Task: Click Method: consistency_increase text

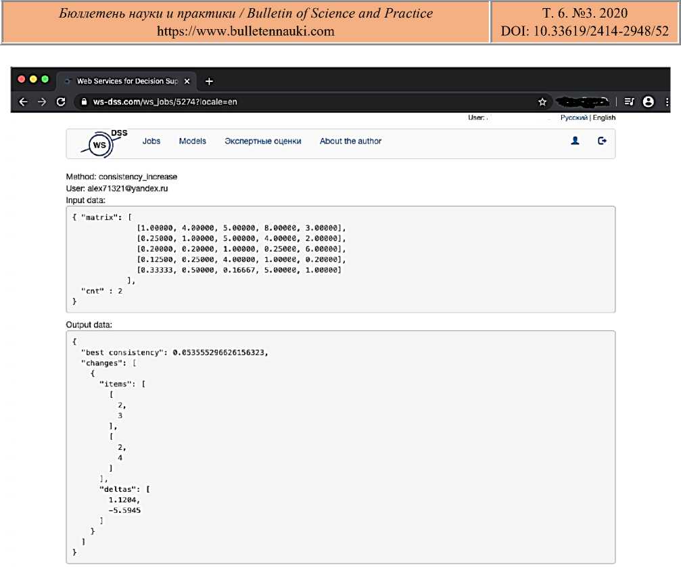Action: pos(122,177)
